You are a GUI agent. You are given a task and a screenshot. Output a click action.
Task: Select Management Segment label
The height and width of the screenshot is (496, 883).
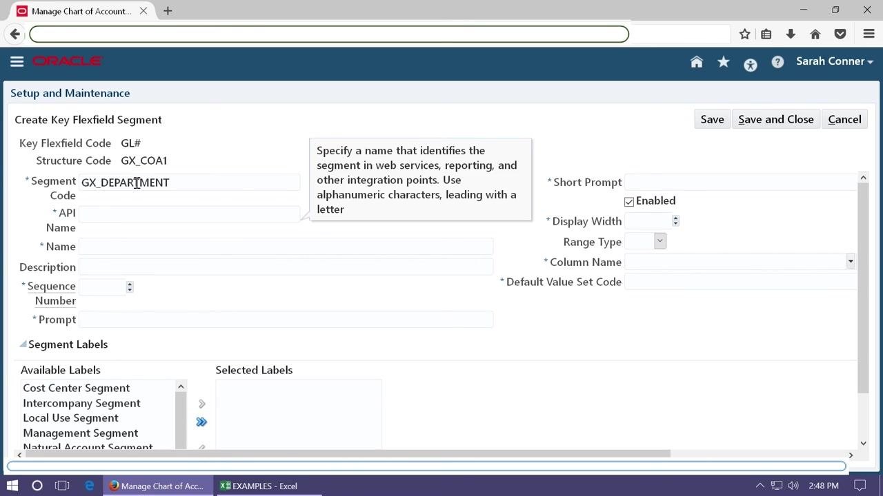(81, 433)
